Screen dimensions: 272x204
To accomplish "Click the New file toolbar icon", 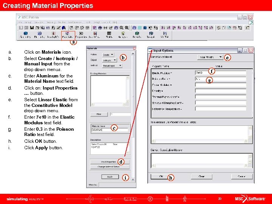I will click(21, 28).
